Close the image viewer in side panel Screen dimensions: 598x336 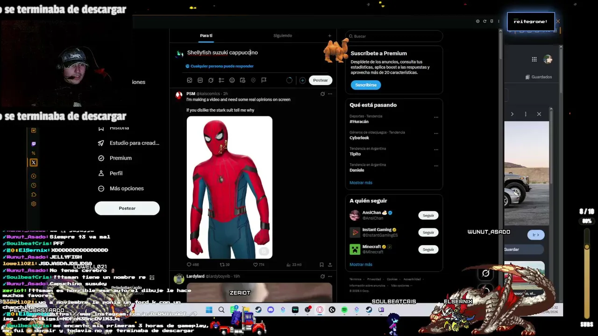pyautogui.click(x=539, y=114)
